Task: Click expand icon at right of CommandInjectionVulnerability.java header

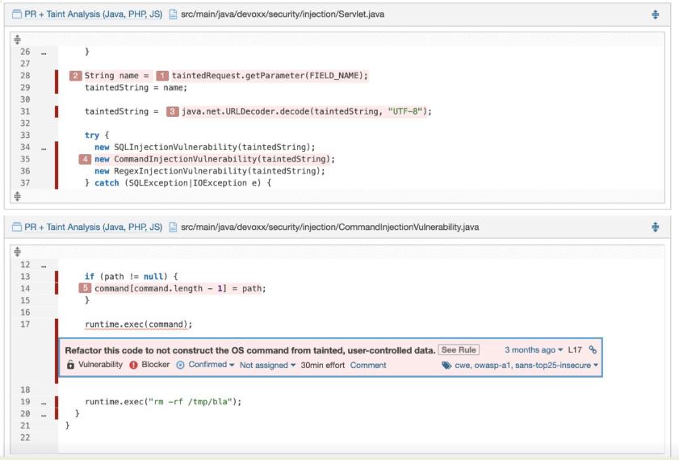Action: tap(655, 228)
